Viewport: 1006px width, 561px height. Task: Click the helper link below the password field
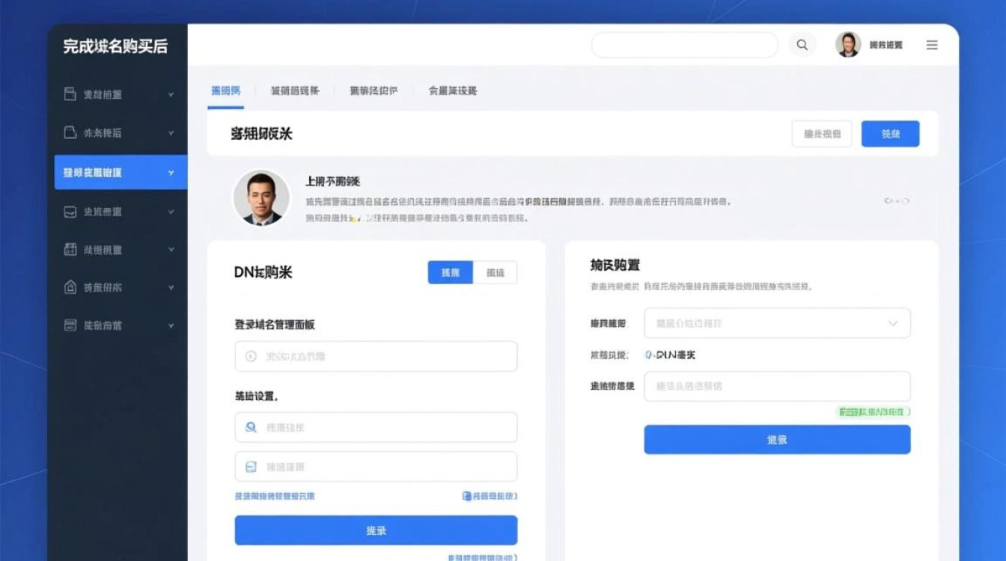pos(277,496)
